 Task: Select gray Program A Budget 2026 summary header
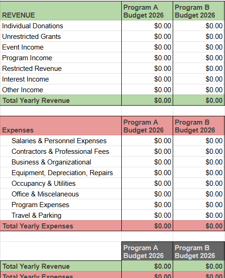point(147,251)
